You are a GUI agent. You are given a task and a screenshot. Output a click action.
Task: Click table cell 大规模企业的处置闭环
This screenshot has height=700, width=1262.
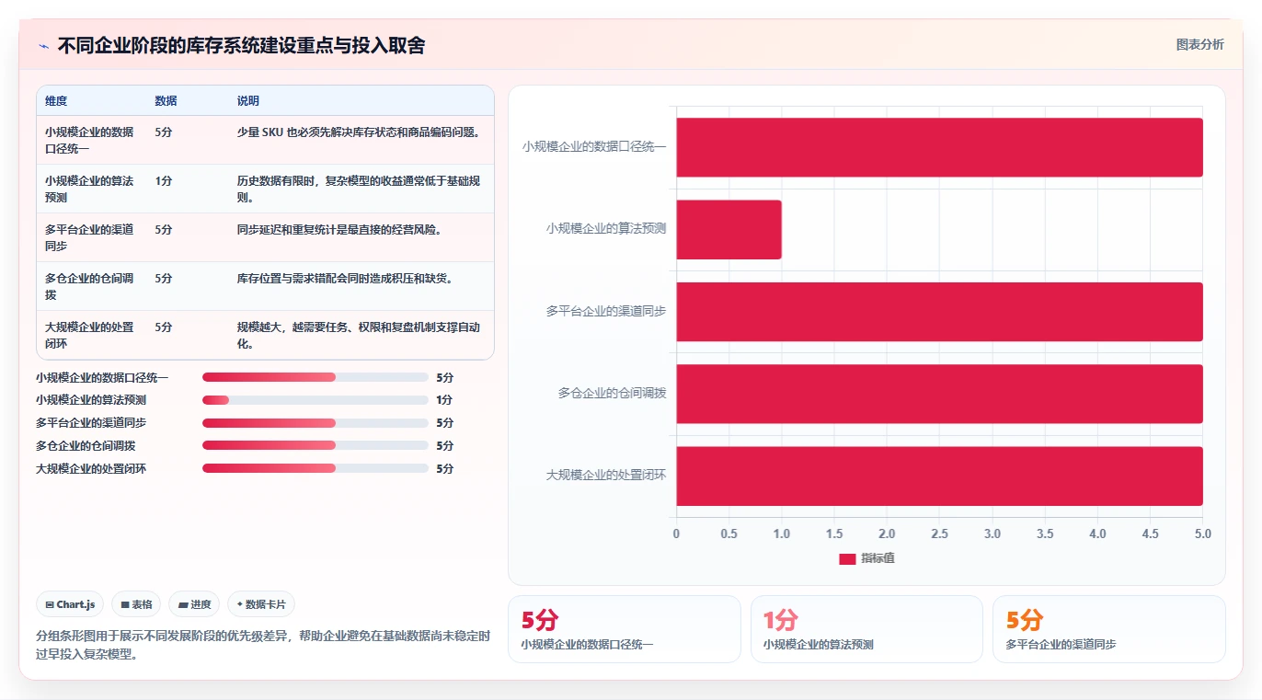coord(90,335)
